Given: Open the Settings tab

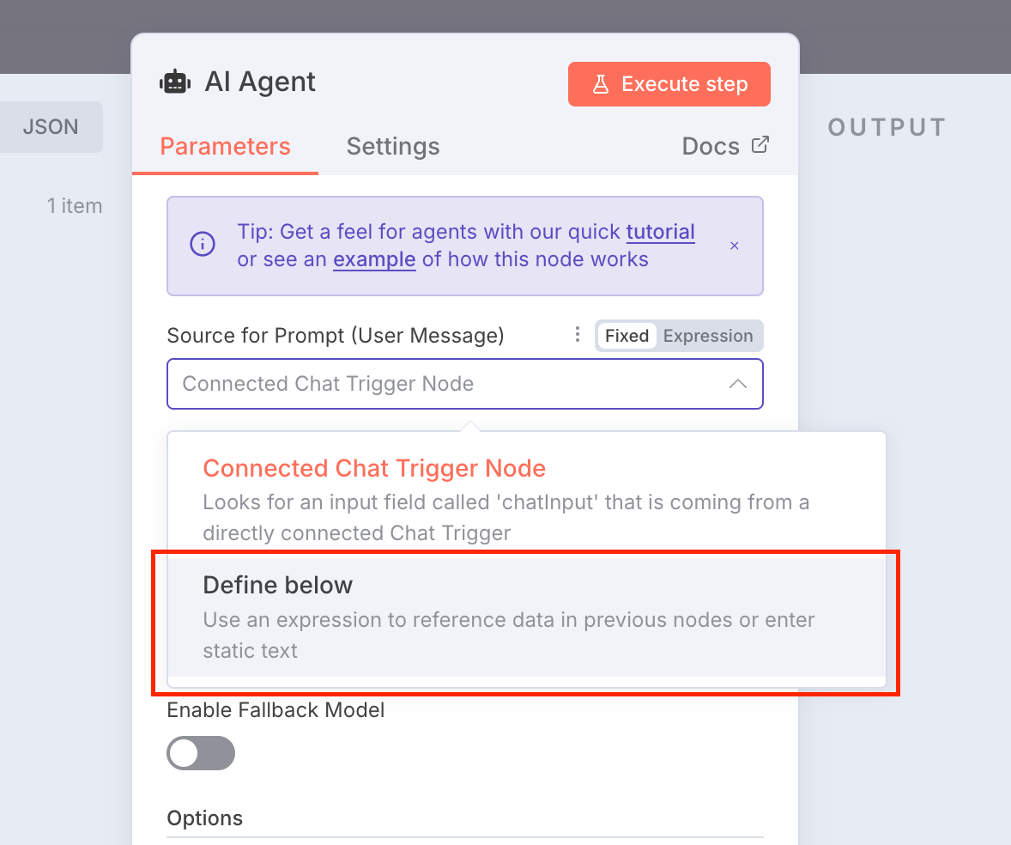Looking at the screenshot, I should pyautogui.click(x=393, y=147).
